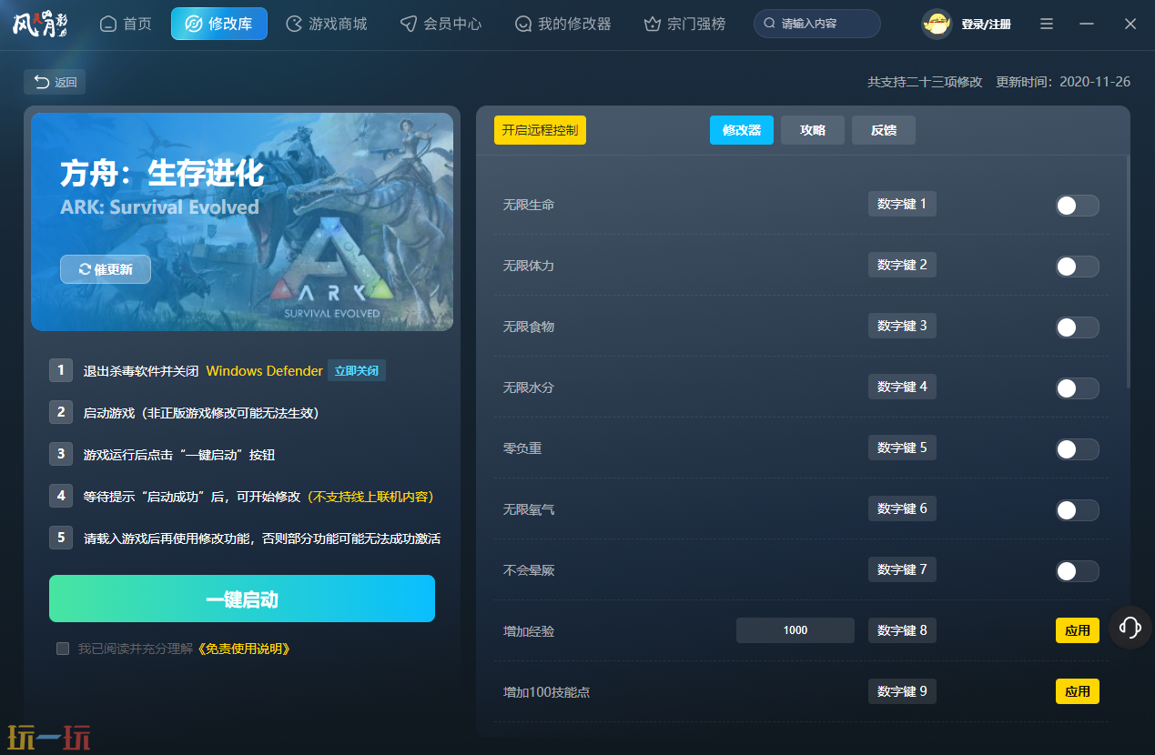
Task: Go to 游戏商城 game store
Action: (x=326, y=24)
